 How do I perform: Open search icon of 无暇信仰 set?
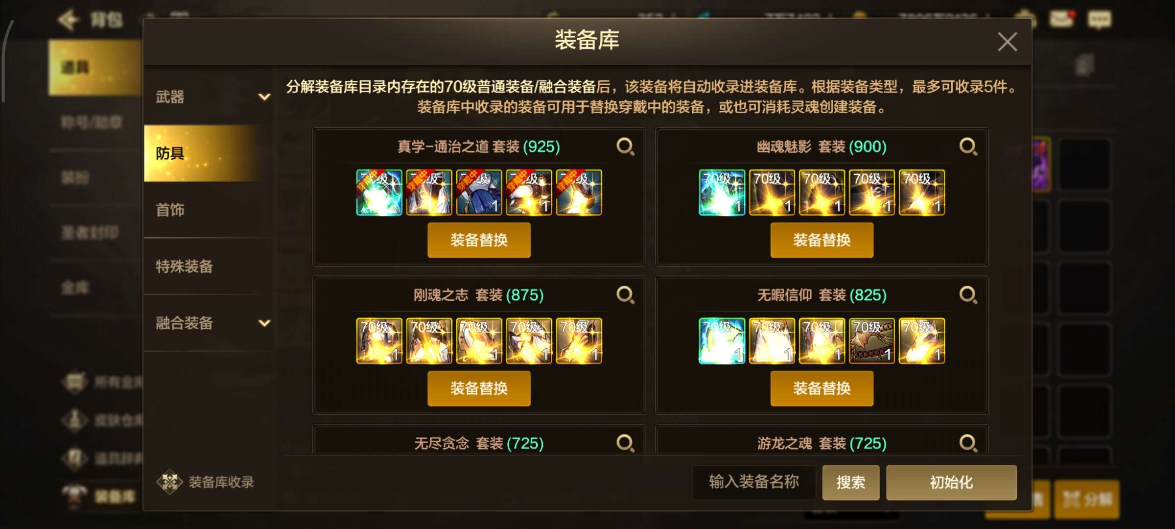click(968, 295)
